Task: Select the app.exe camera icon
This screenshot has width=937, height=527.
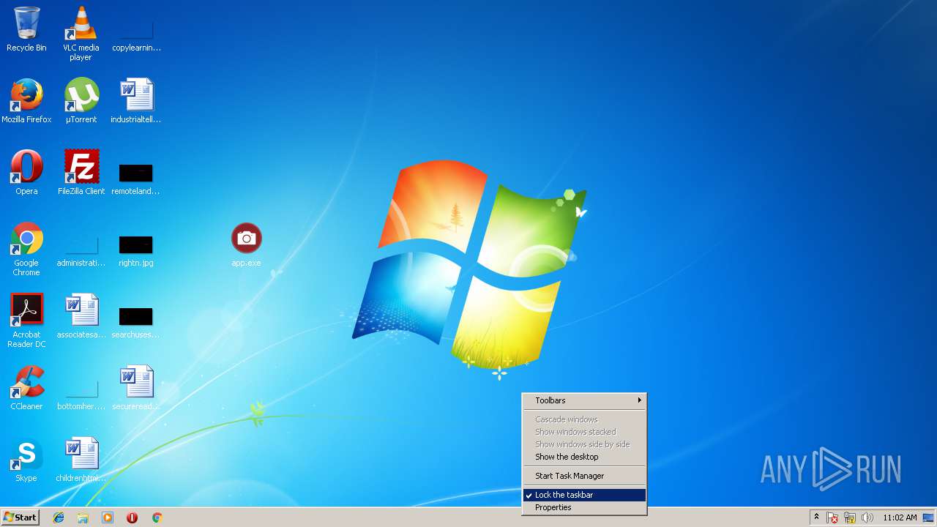Action: click(246, 244)
